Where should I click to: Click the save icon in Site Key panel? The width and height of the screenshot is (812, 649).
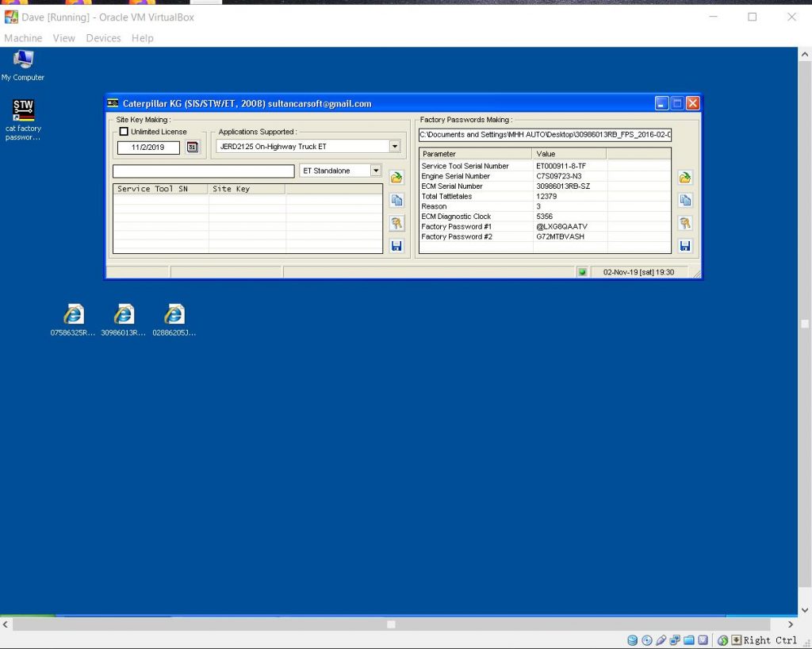(396, 246)
